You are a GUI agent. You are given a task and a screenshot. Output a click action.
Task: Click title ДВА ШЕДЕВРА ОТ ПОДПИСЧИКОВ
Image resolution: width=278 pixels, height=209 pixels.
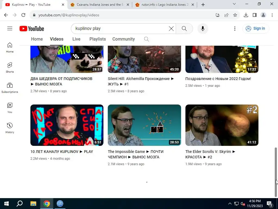[x=61, y=81]
